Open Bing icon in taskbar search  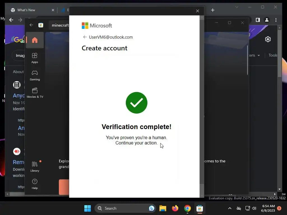pyautogui.click(x=152, y=208)
